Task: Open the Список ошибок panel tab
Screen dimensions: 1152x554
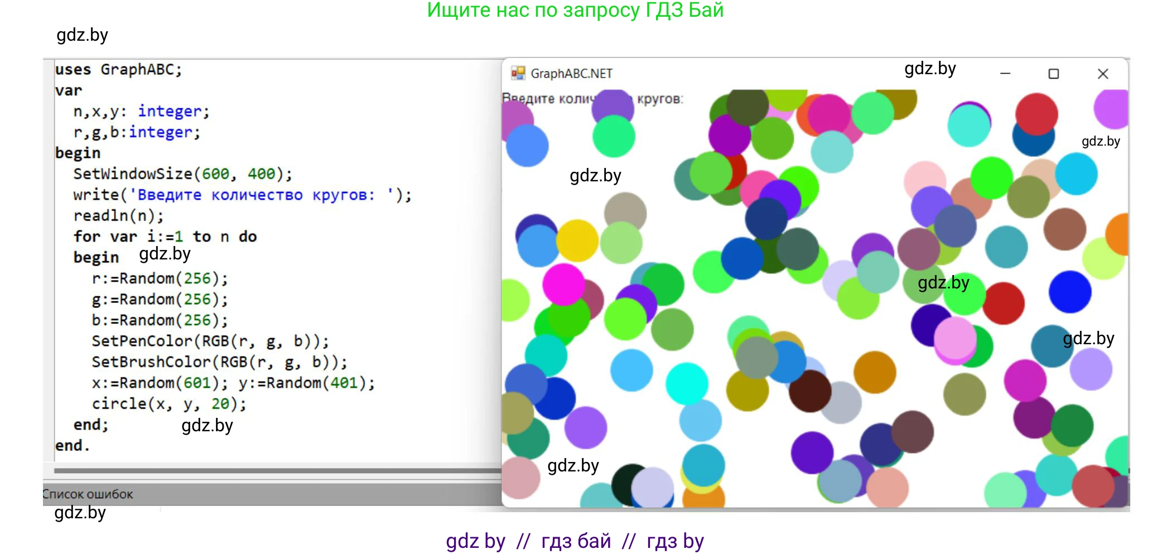Action: click(88, 494)
